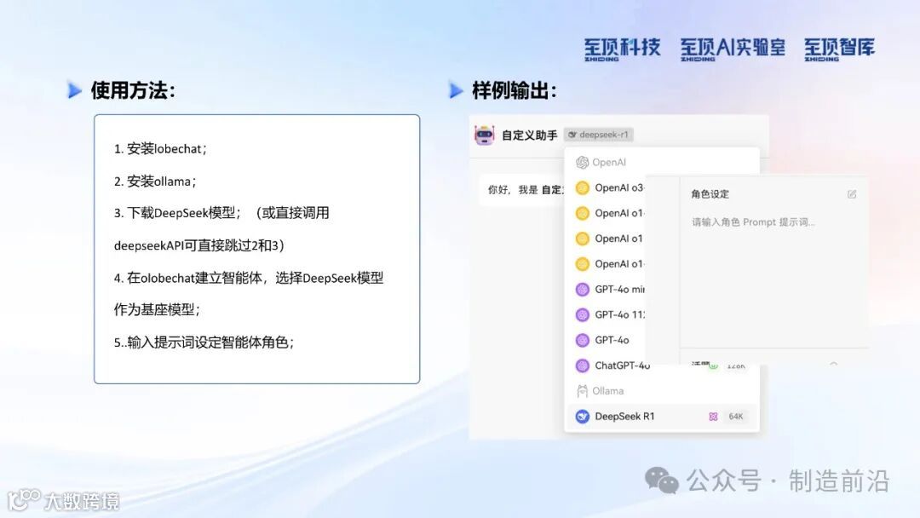Viewport: 920px width, 518px height.
Task: Click the step 1 安装lobechat text
Action: tap(160, 149)
